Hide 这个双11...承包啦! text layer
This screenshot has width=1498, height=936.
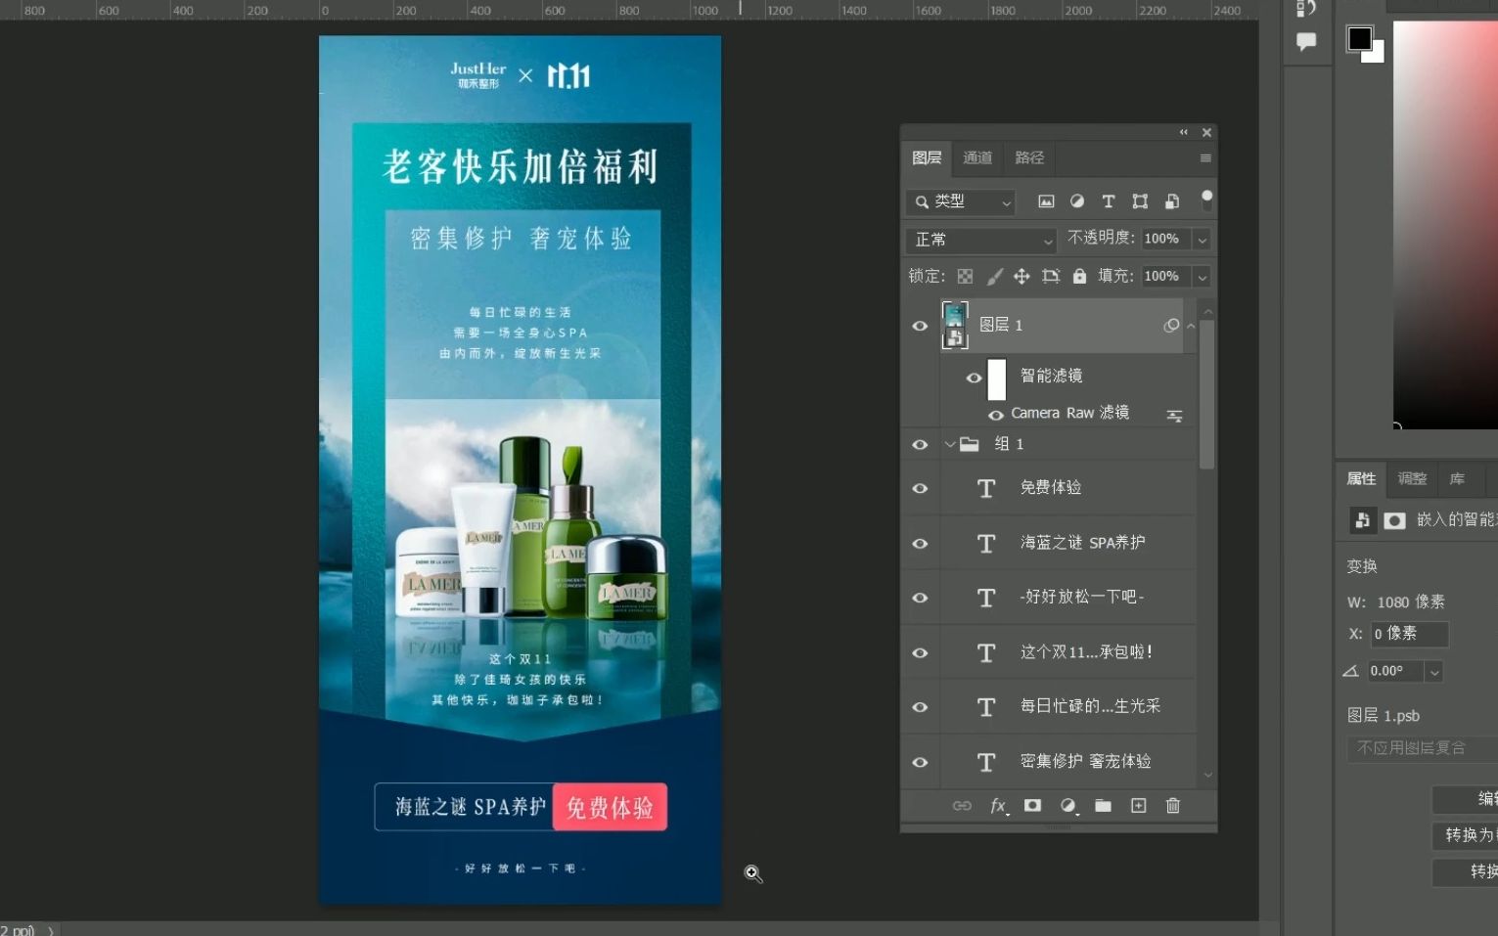tap(920, 653)
